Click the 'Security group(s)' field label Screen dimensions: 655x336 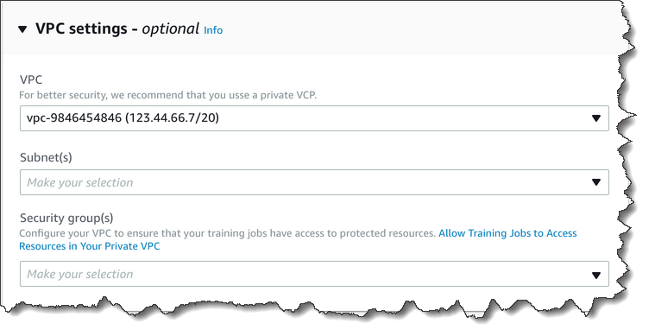click(66, 219)
